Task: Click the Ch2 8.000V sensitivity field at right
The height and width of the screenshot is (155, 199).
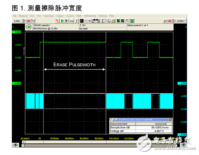Action: click(x=181, y=21)
